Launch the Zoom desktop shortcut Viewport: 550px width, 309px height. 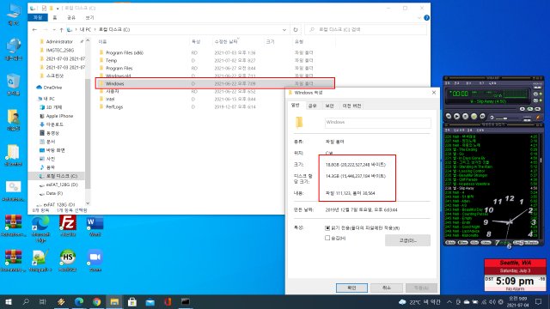pyautogui.click(x=95, y=260)
